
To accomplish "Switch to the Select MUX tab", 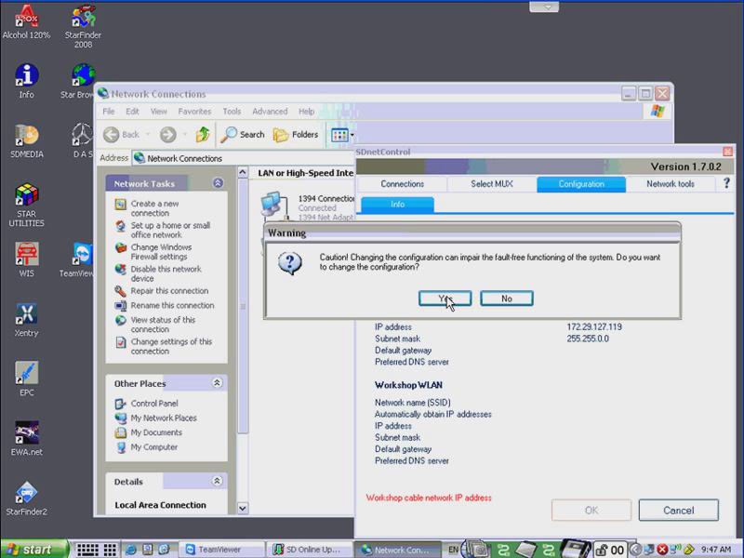I will pyautogui.click(x=493, y=184).
